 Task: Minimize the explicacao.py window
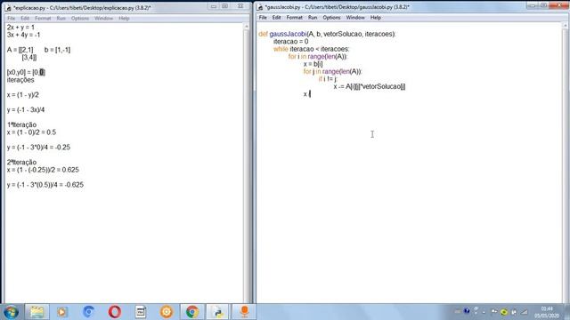pyautogui.click(x=214, y=6)
